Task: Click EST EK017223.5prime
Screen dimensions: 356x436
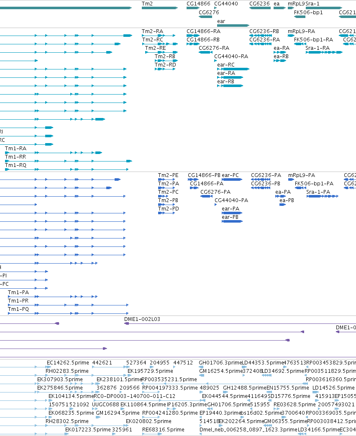Action: pyautogui.click(x=88, y=430)
